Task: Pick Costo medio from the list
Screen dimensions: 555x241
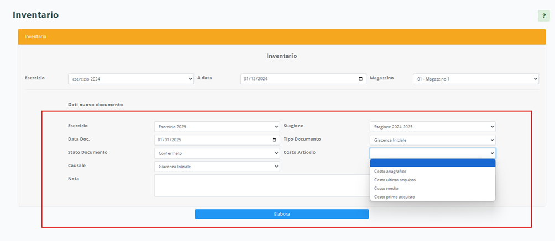Action: [x=386, y=188]
